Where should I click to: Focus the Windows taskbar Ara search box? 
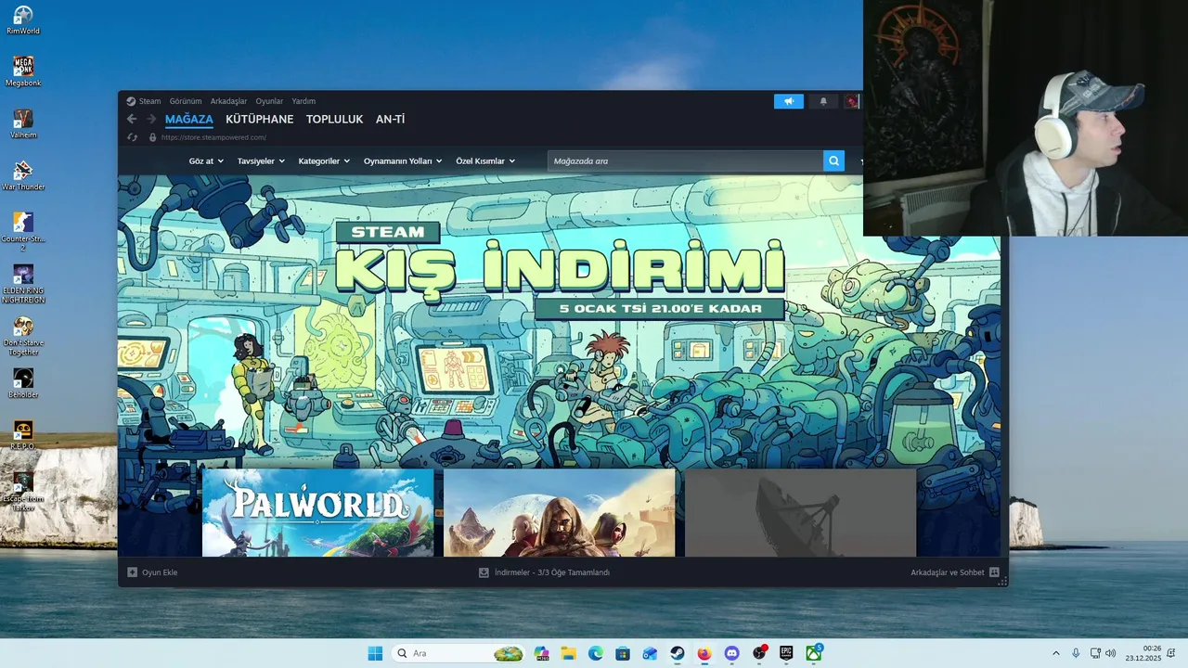(458, 653)
